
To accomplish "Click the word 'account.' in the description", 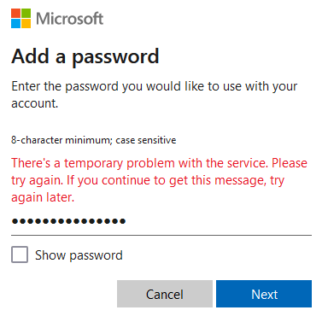I will (35, 103).
